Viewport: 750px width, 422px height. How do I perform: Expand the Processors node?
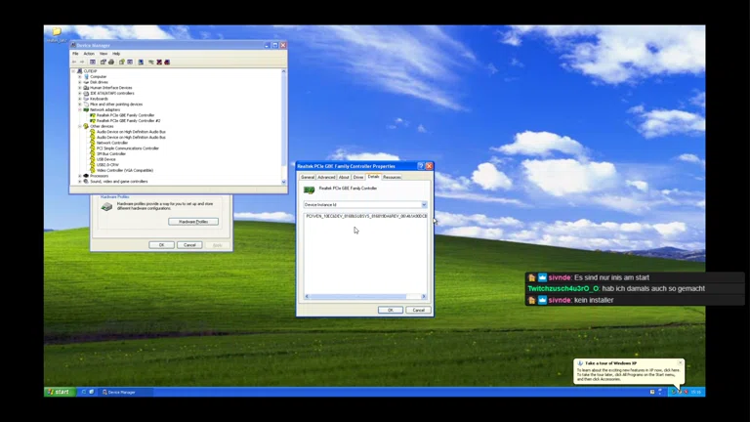pyautogui.click(x=80, y=176)
